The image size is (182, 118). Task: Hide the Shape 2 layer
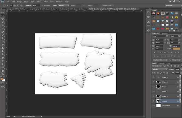(x=154, y=82)
